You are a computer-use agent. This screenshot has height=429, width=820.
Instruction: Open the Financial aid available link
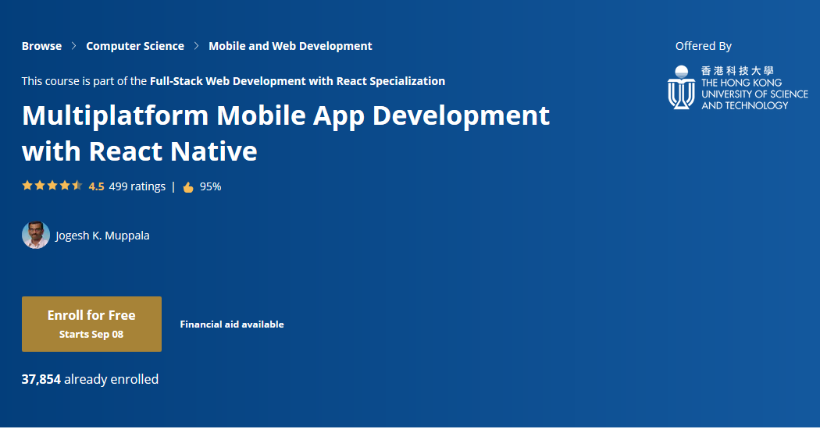[232, 324]
